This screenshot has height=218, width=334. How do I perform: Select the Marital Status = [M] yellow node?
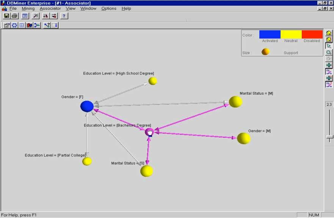coord(235,102)
